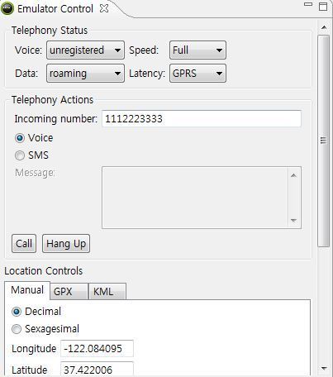Switch to the KML tab
The image size is (333, 377).
tap(107, 291)
